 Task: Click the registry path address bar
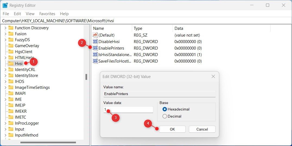(x=146, y=21)
